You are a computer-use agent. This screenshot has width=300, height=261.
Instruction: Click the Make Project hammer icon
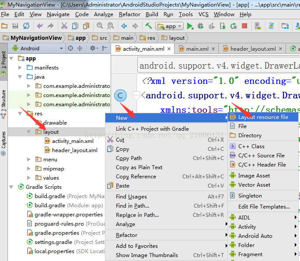tap(149, 26)
